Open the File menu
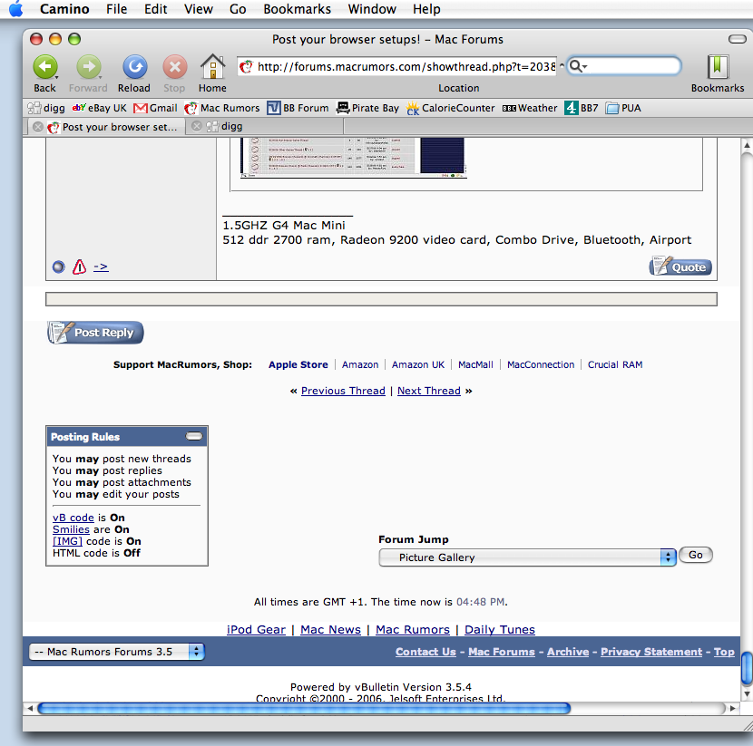The height and width of the screenshot is (746, 753). 117,9
